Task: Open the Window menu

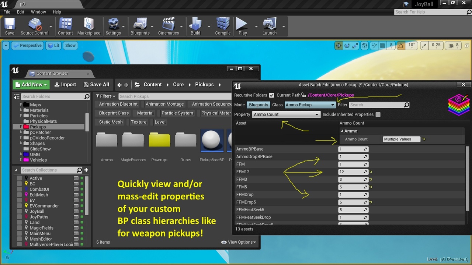Action: [x=38, y=12]
